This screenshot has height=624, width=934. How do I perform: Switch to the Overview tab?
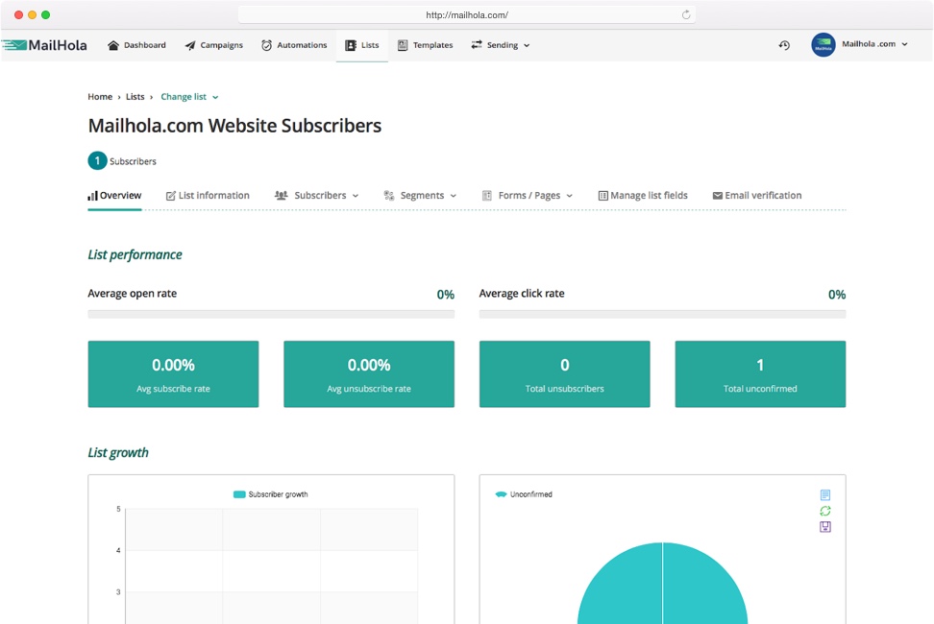tap(114, 196)
